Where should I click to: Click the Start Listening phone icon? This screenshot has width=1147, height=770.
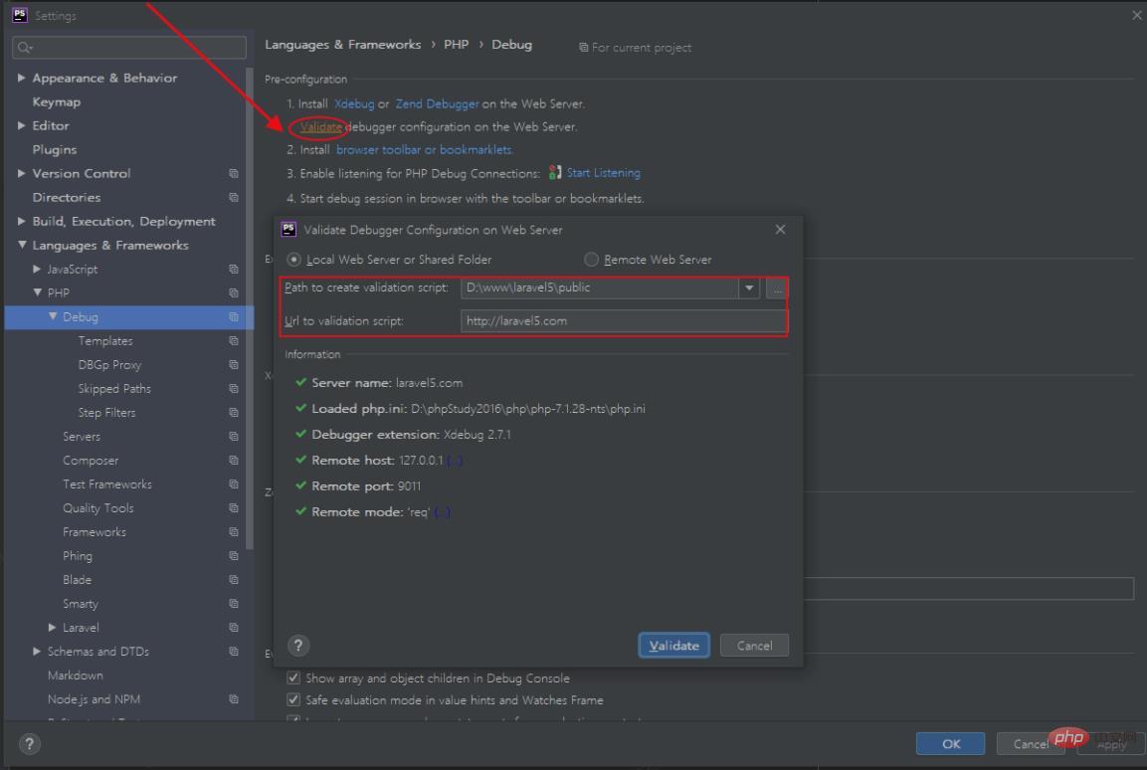555,172
